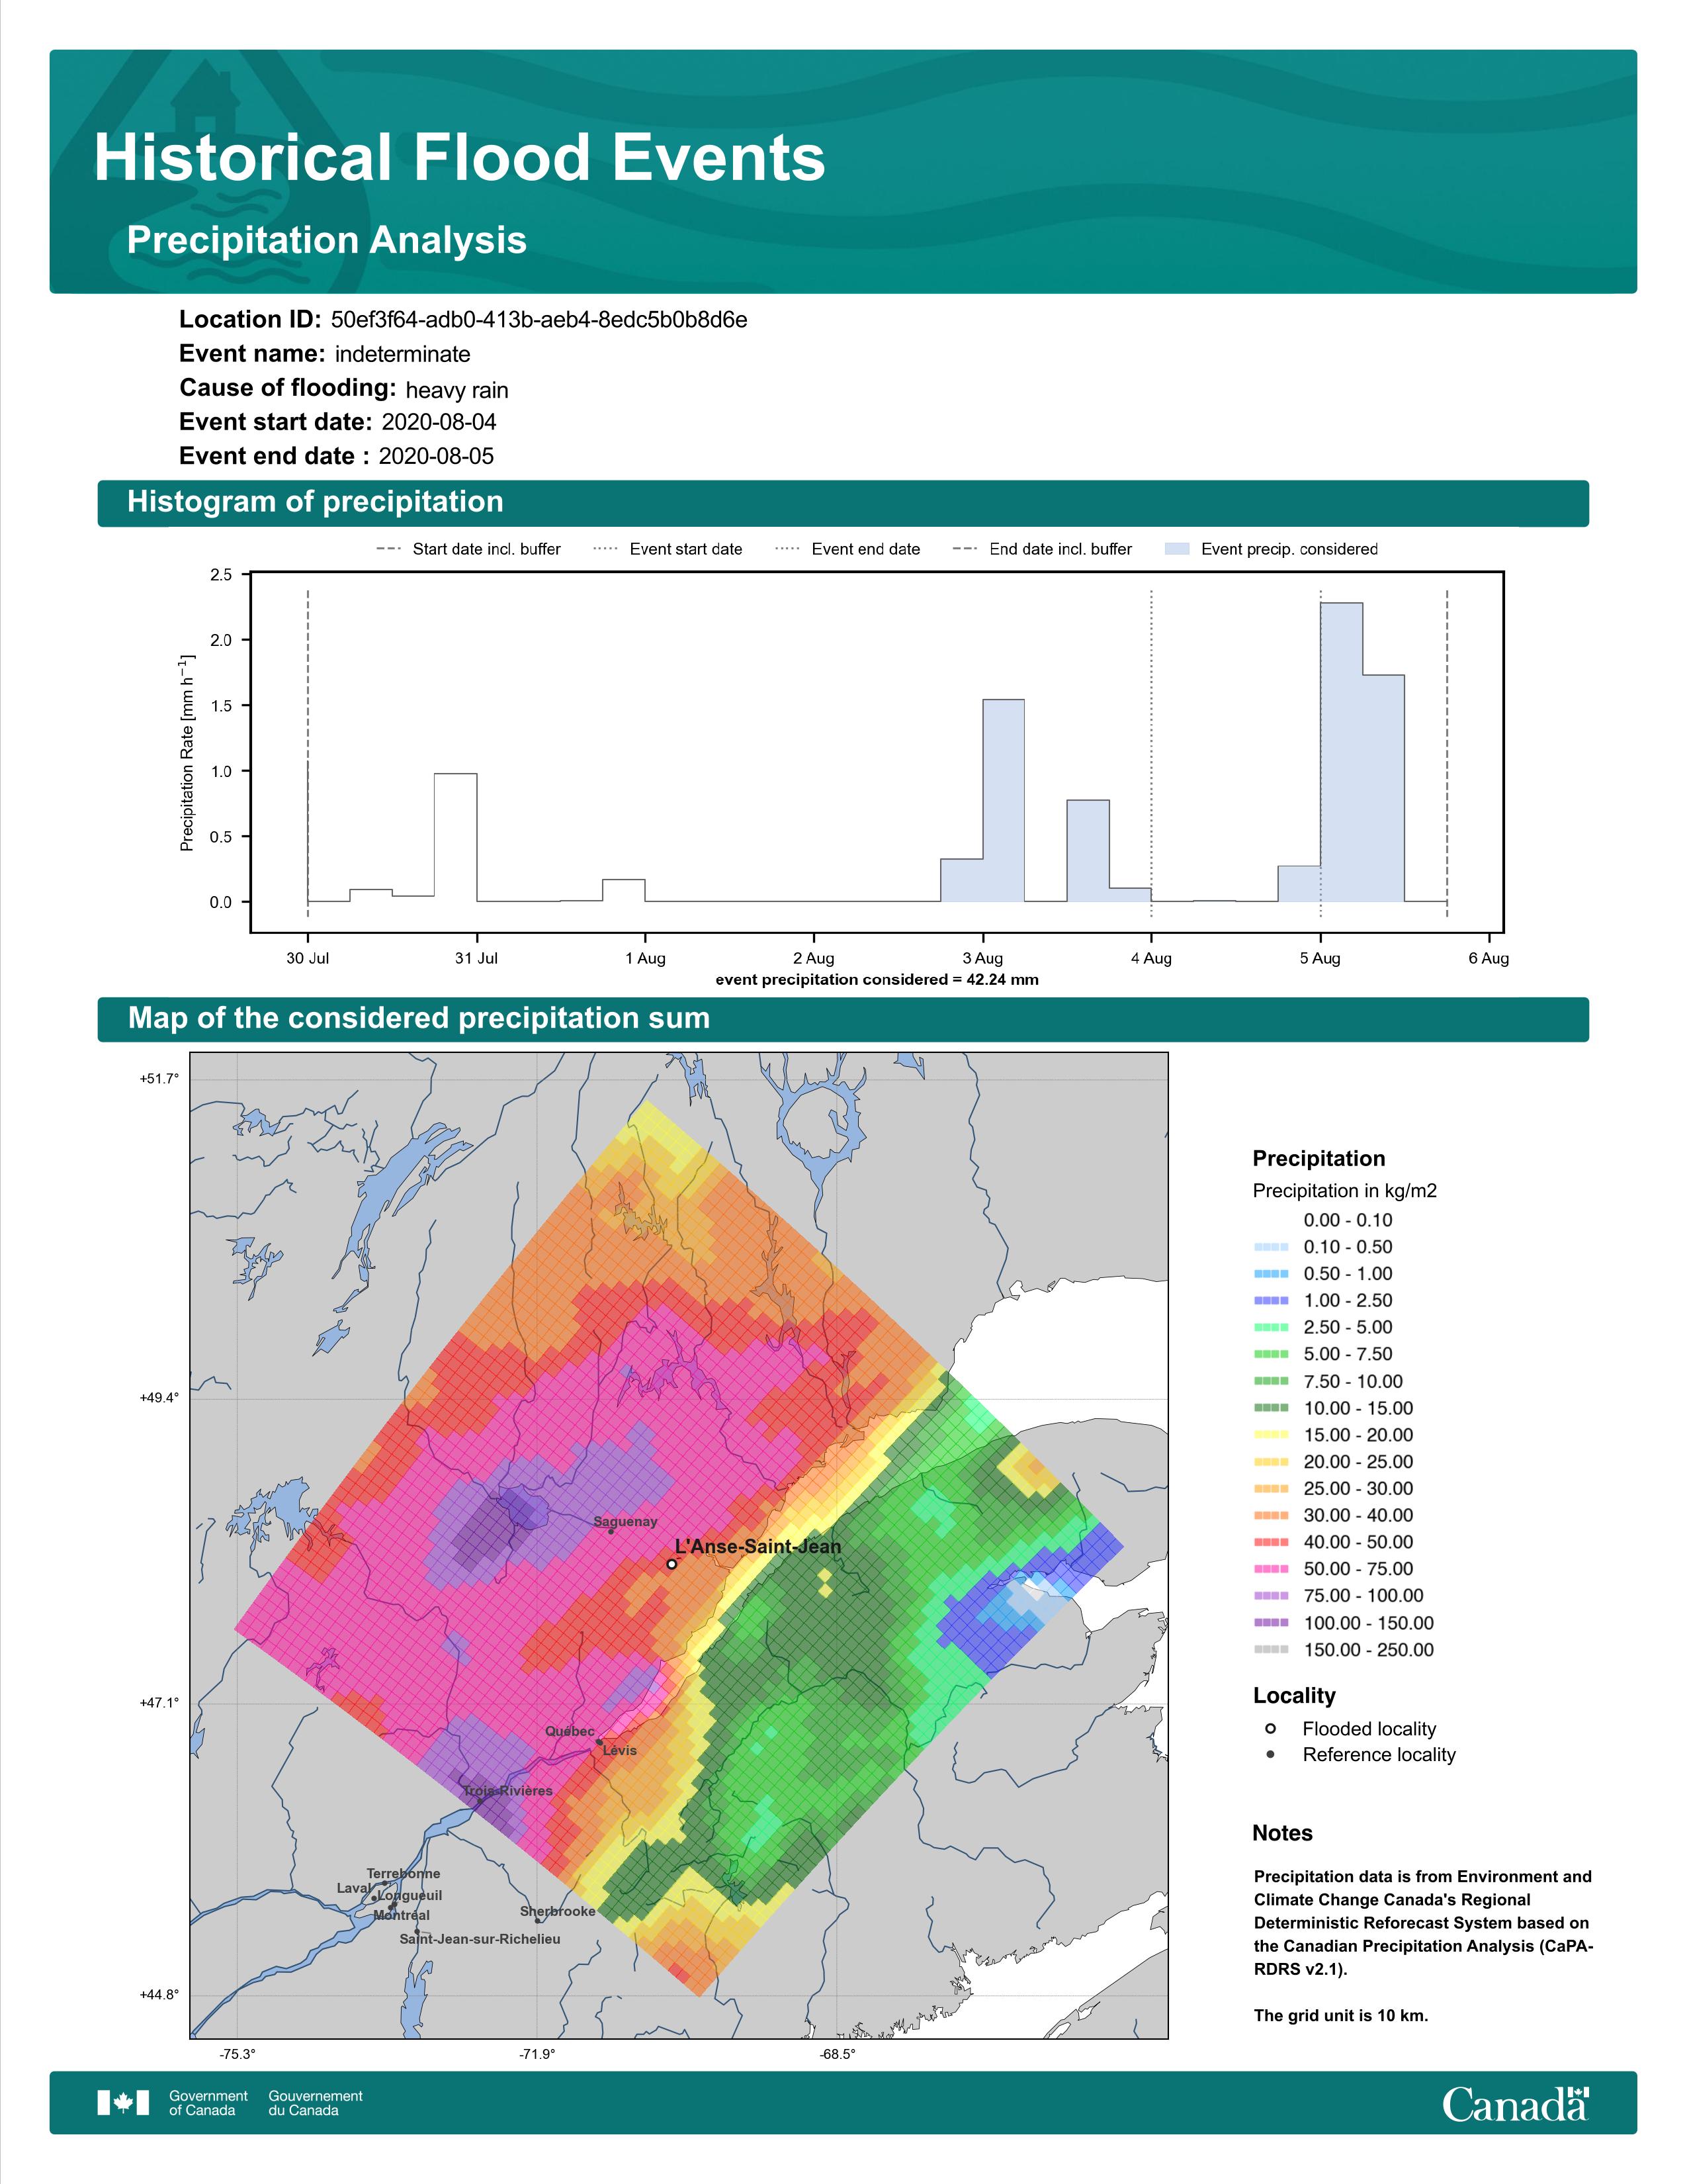The image size is (1687, 2184).
Task: Click the tallest histogram bar after 5 Aug
Action: (1341, 752)
